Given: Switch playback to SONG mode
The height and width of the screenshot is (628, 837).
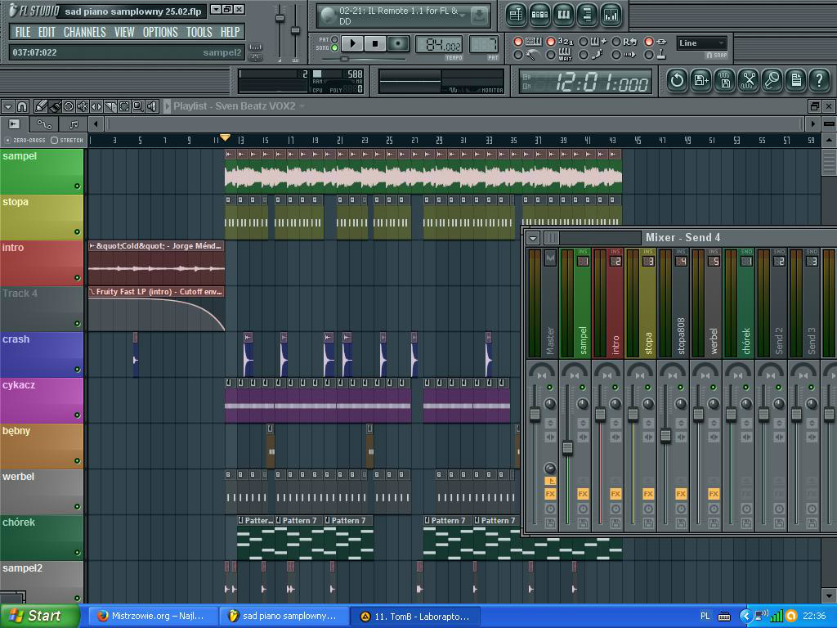Looking at the screenshot, I should click(x=334, y=48).
